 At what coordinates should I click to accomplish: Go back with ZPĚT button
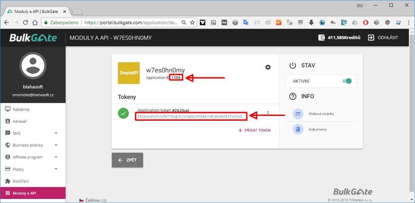pyautogui.click(x=127, y=160)
